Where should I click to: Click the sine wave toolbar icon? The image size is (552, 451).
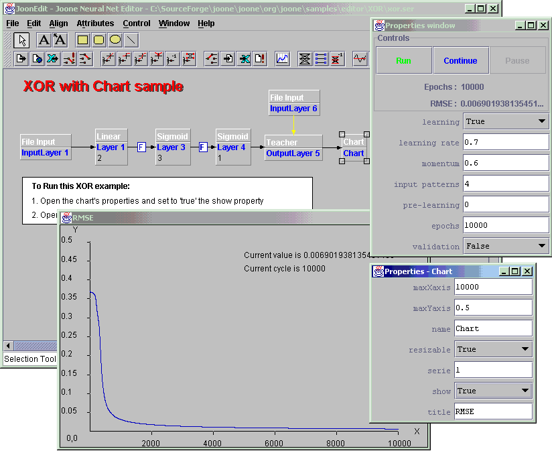360,59
